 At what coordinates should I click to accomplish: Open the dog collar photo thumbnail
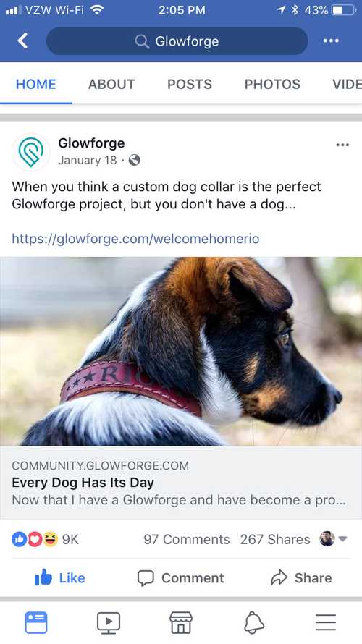[x=181, y=351]
